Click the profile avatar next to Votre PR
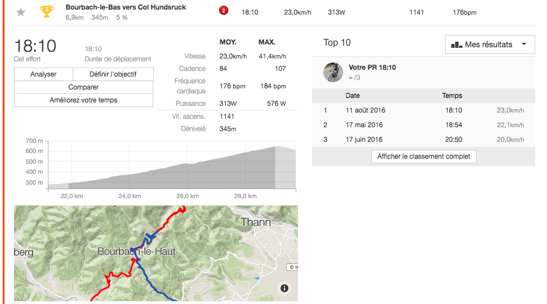This screenshot has height=304, width=547. pyautogui.click(x=333, y=72)
